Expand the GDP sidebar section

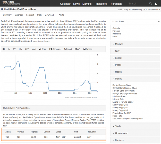135,51
